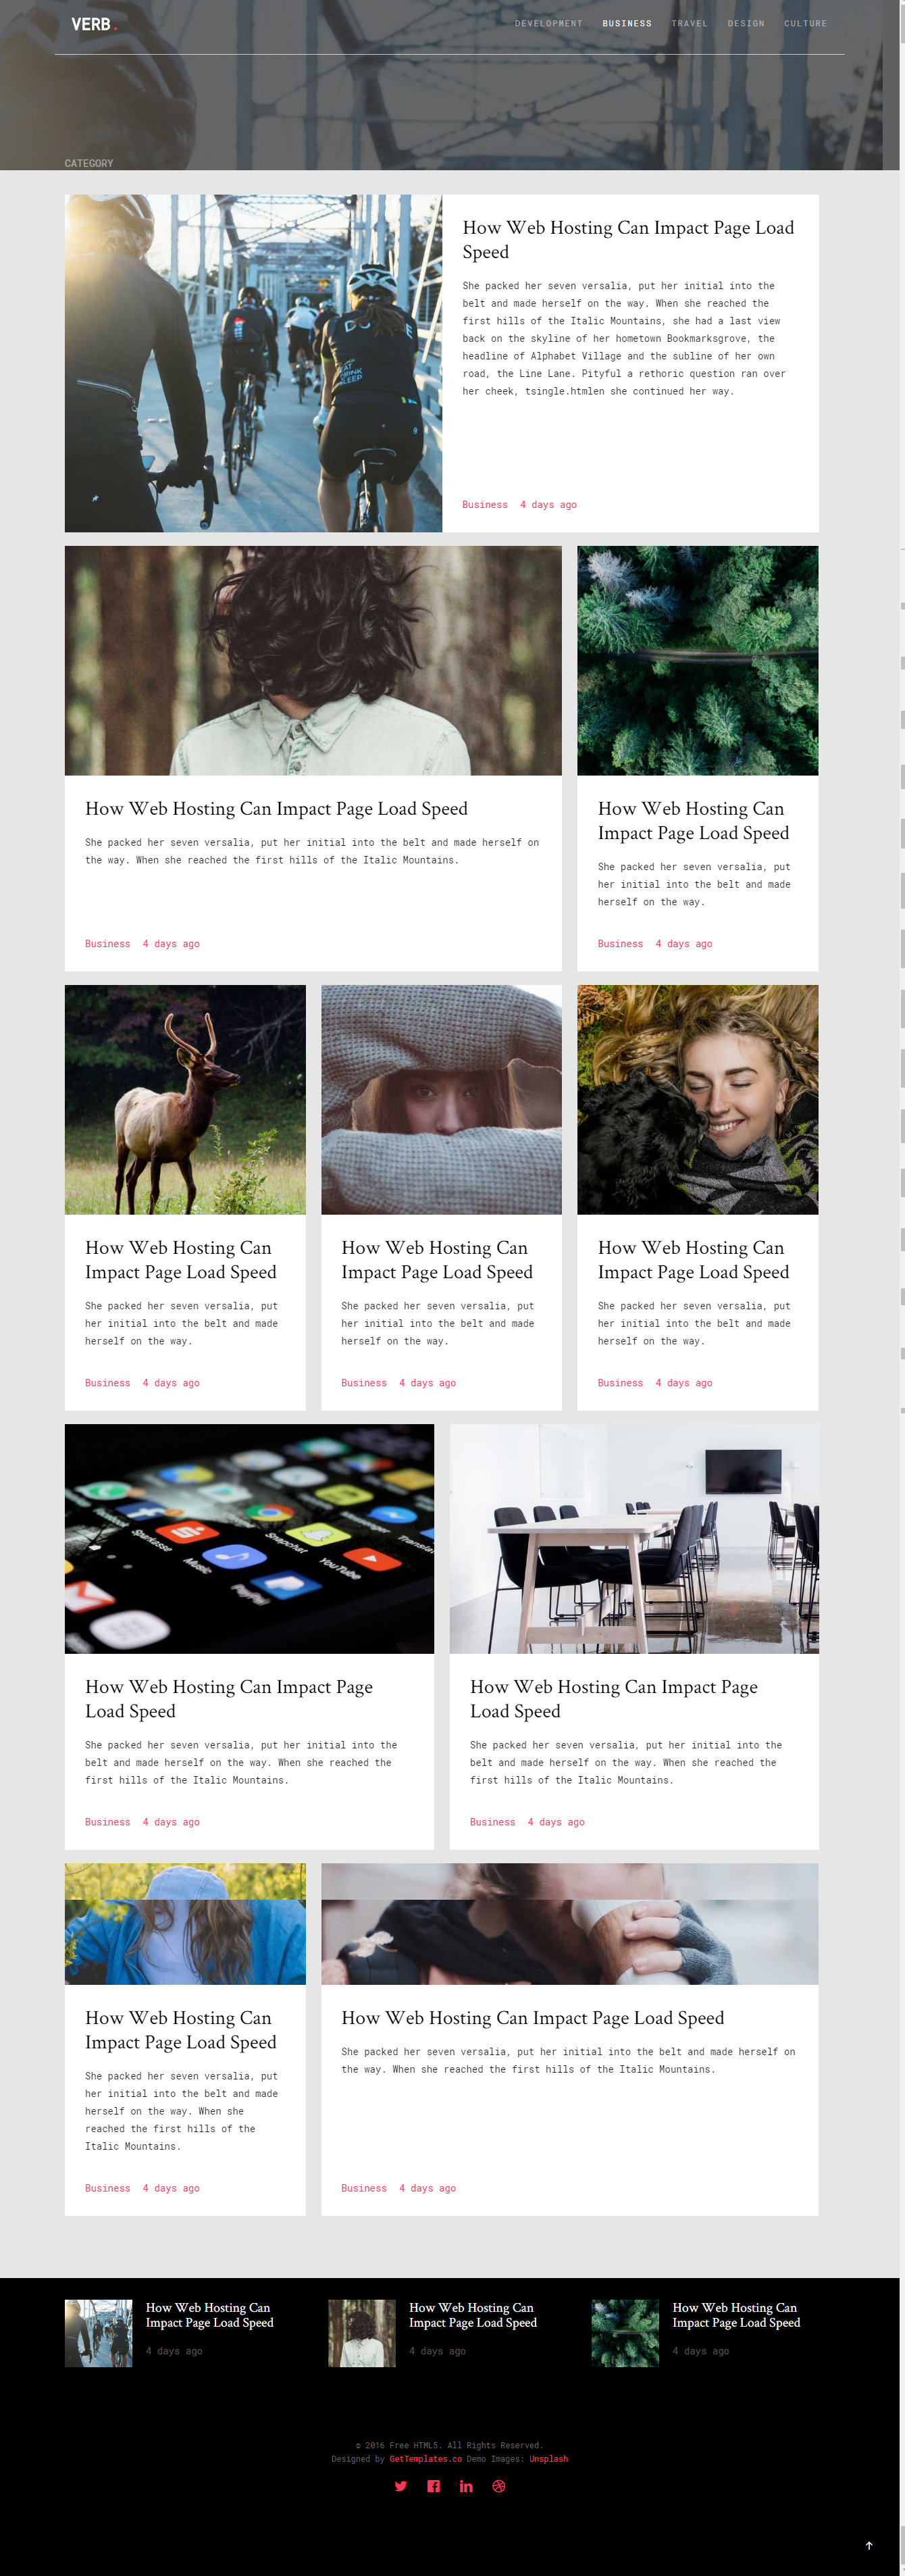Open the aerial forest photo post
905x2576 pixels.
click(697, 660)
